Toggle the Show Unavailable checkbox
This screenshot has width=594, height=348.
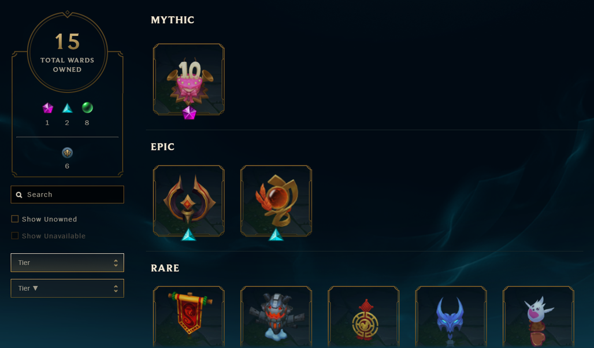(15, 235)
